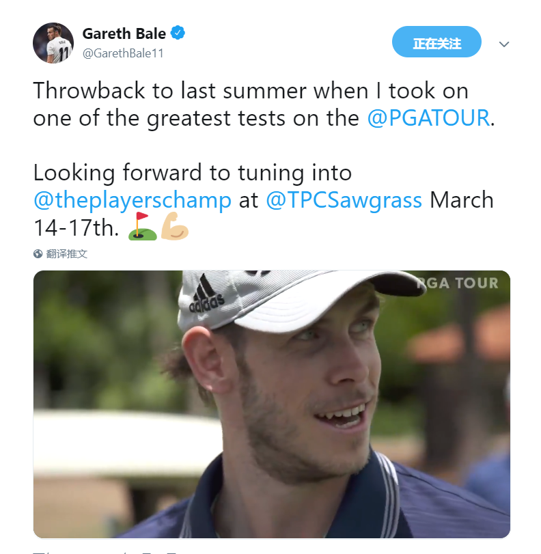
Task: Click the blue verified badge
Action: pyautogui.click(x=178, y=33)
